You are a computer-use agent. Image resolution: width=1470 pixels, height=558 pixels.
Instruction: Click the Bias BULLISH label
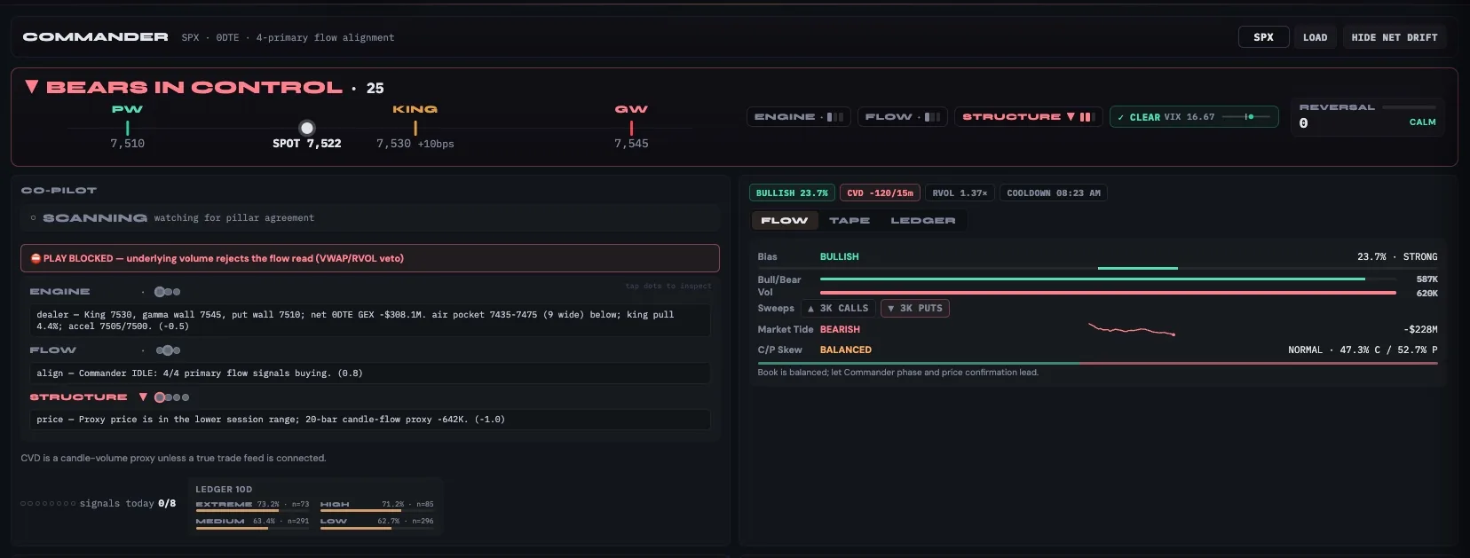[x=839, y=256]
